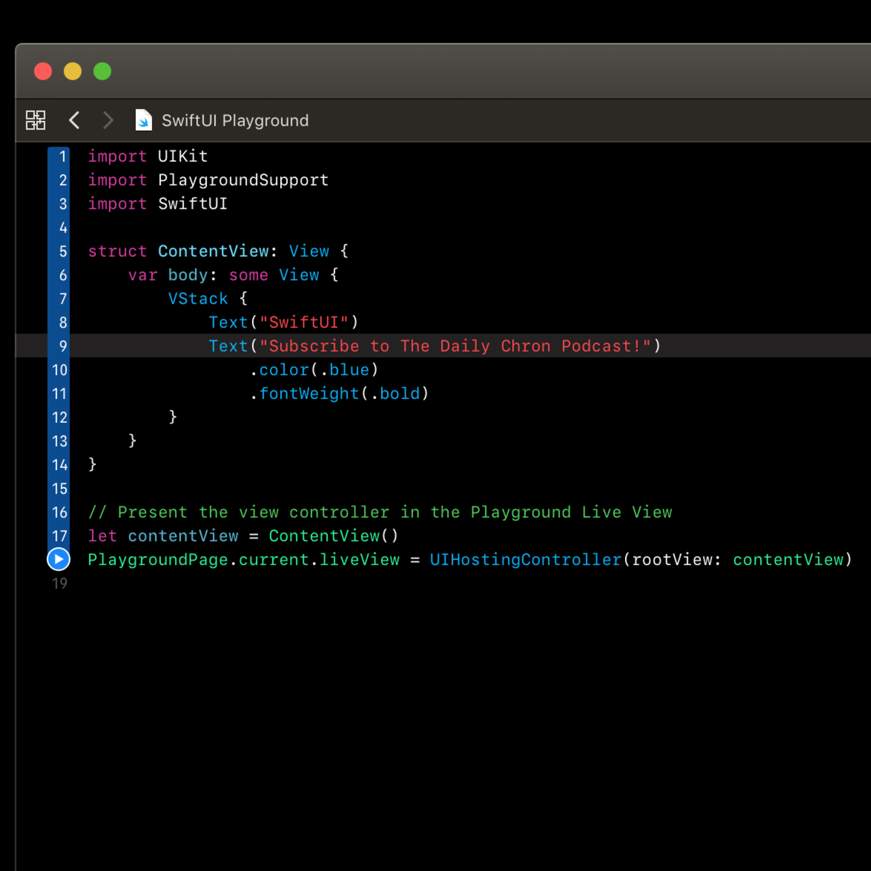Viewport: 871px width, 871px height.
Task: Click the closing brace on line 12
Action: tap(173, 417)
